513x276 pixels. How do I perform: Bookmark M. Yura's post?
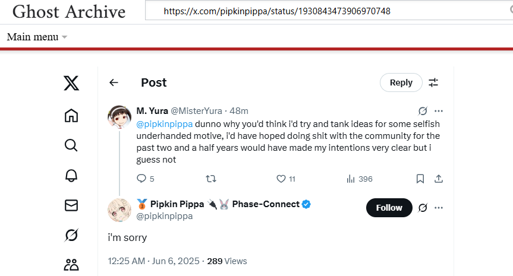[x=420, y=179]
